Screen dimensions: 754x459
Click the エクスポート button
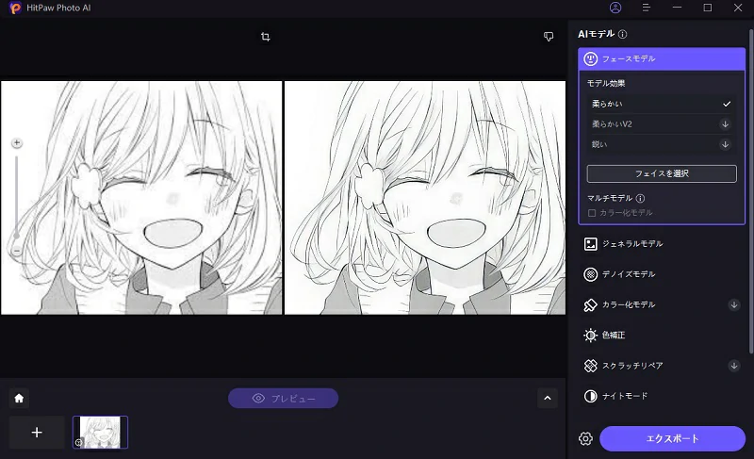point(672,438)
